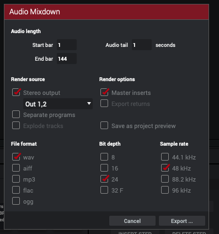Click the Render source heading
This screenshot has width=219, height=234.
point(28,79)
